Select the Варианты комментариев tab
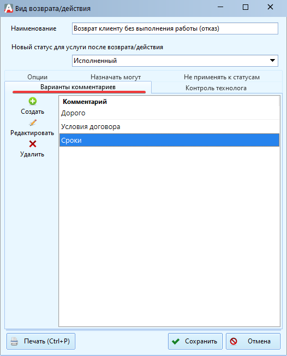The image size is (287, 356). click(78, 87)
